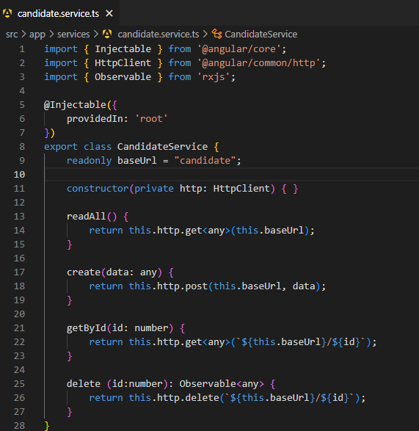The width and height of the screenshot is (419, 431).
Task: Click line number 1 in the gutter
Action: tap(22, 49)
